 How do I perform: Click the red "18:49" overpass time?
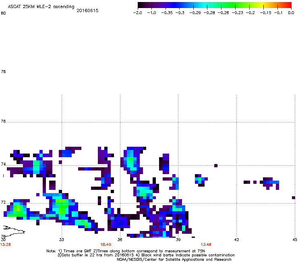(x=106, y=245)
